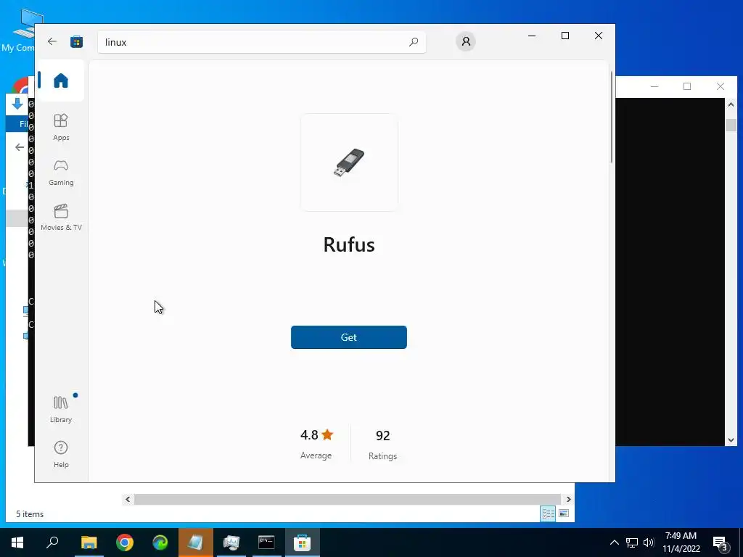
Task: Click the 4.8 average star rating
Action: [316, 445]
